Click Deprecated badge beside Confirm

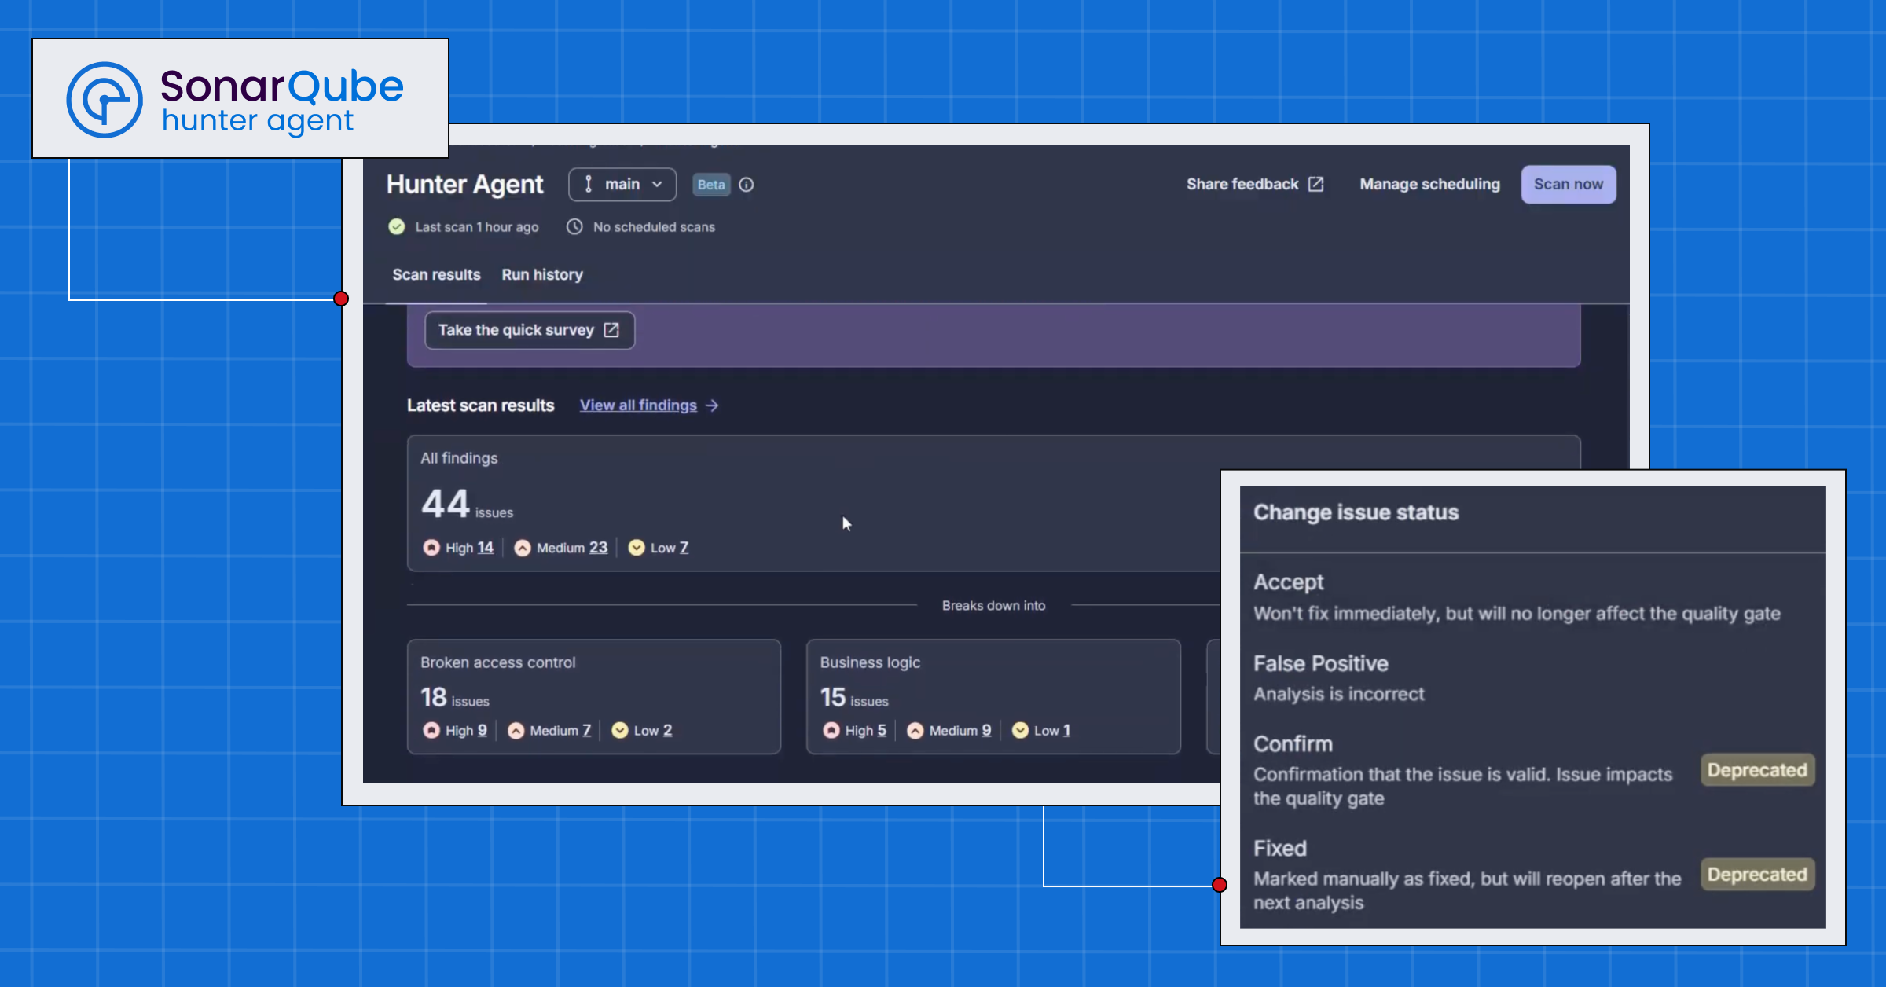point(1758,770)
